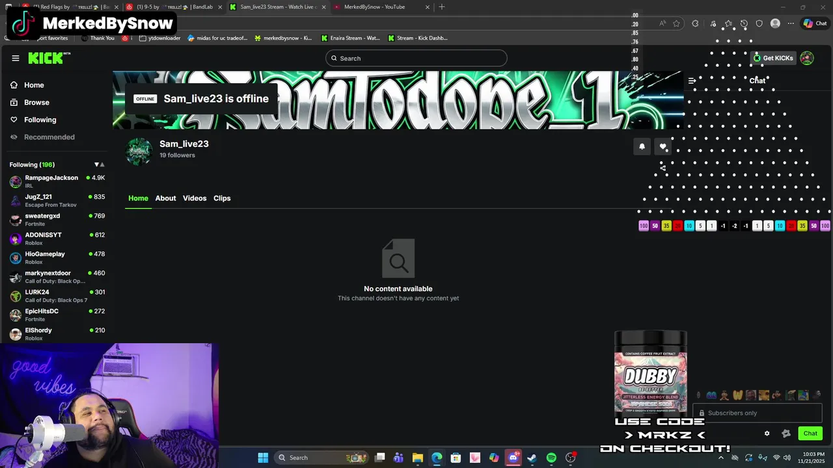The height and width of the screenshot is (468, 833).
Task: Open Steam from the taskbar
Action: (x=532, y=458)
